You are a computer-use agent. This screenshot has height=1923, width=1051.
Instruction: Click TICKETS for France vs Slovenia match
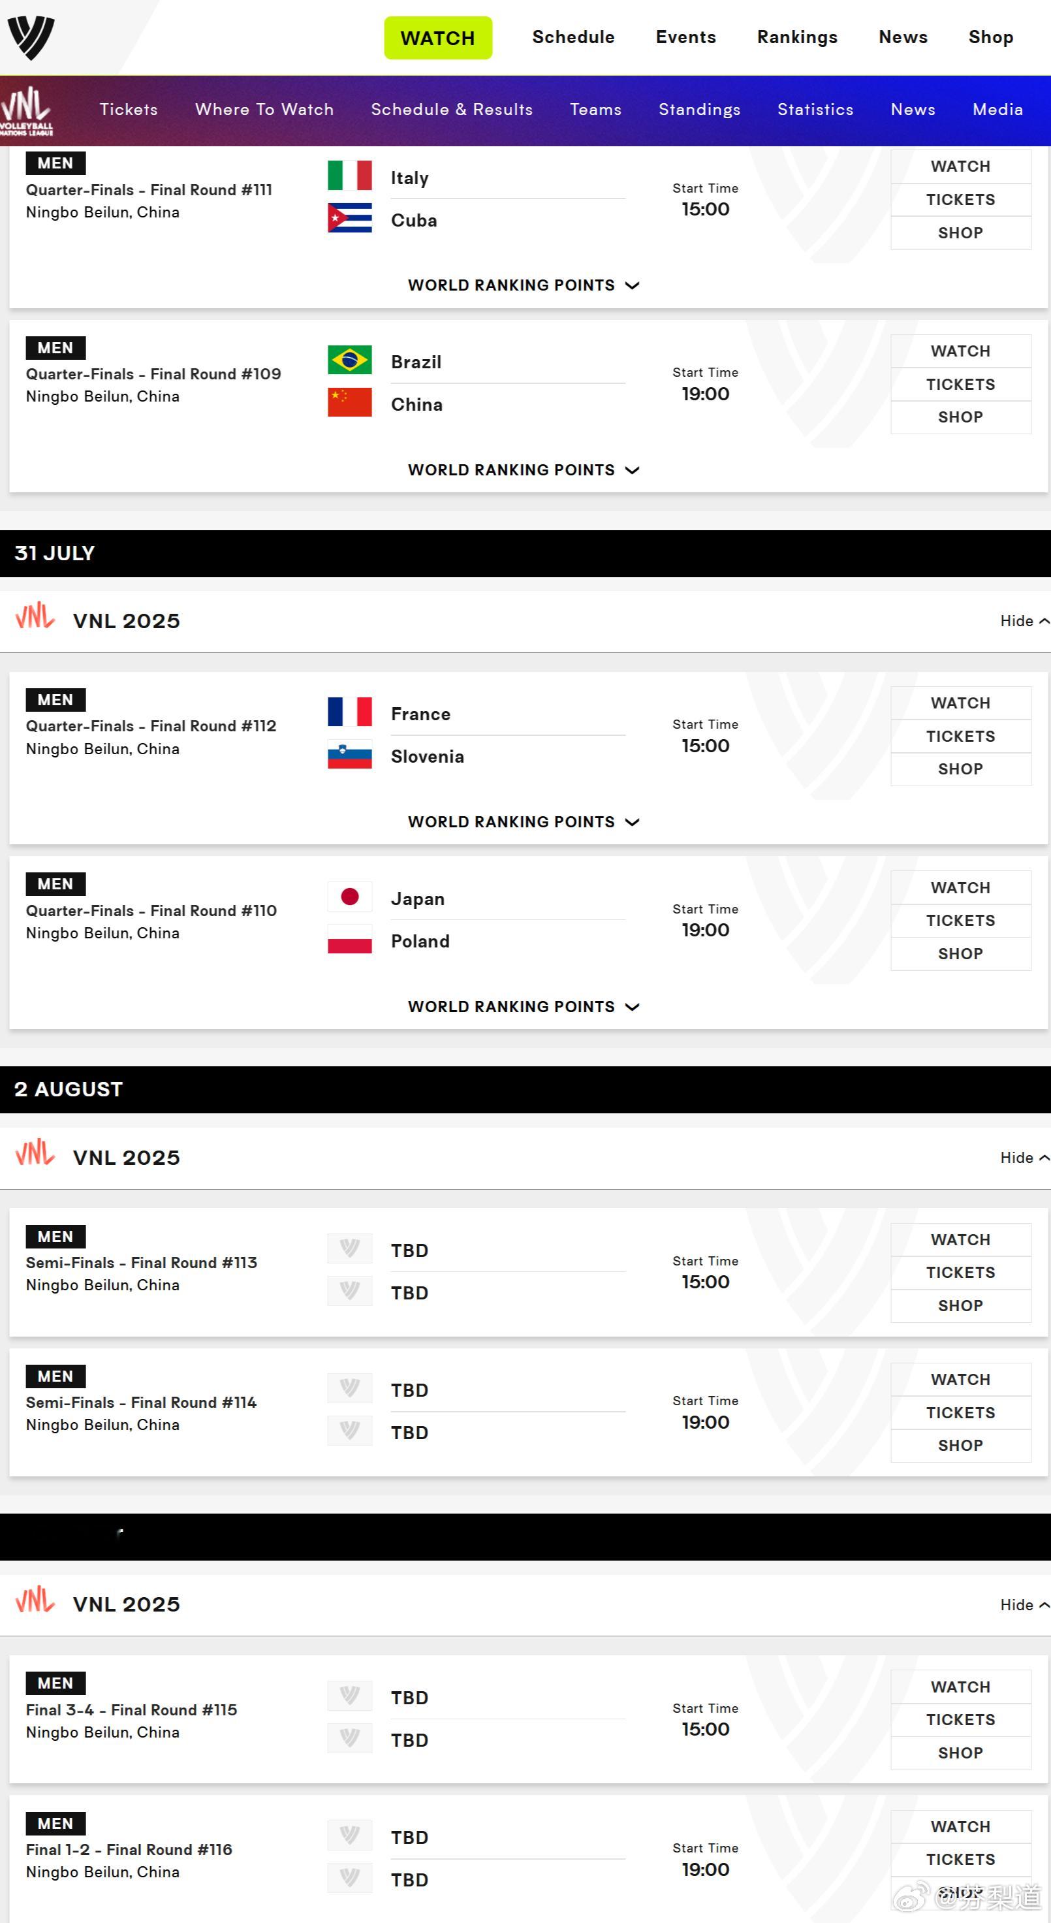tap(961, 736)
